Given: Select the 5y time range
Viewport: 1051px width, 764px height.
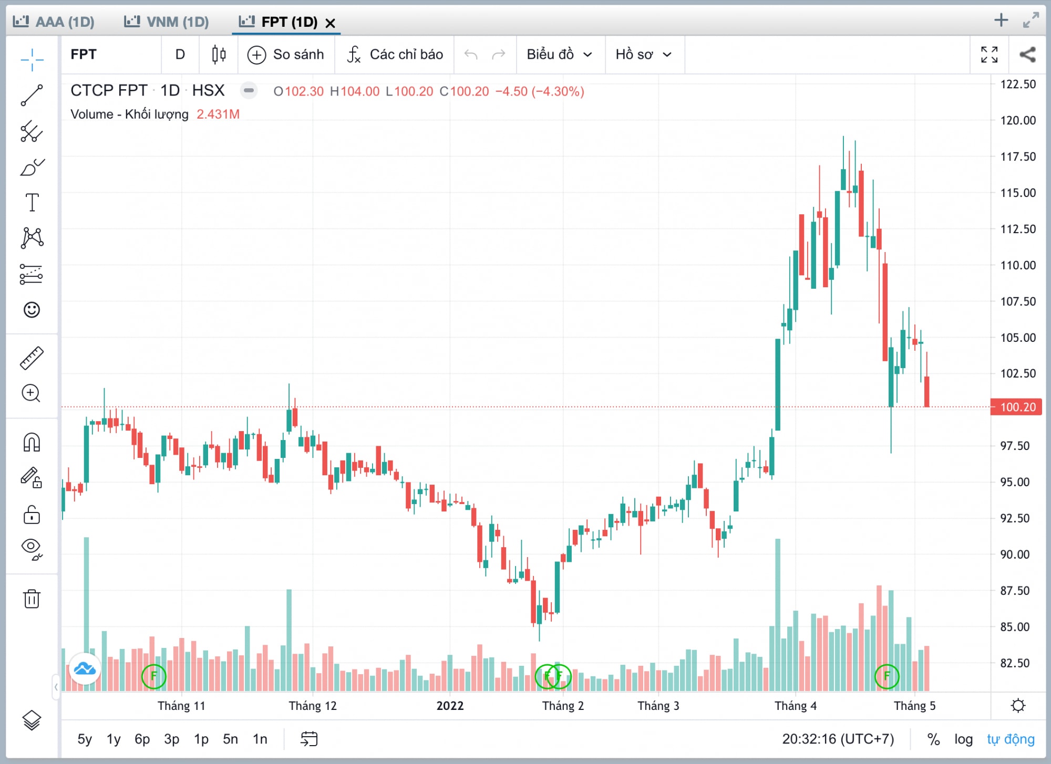Looking at the screenshot, I should [x=85, y=739].
